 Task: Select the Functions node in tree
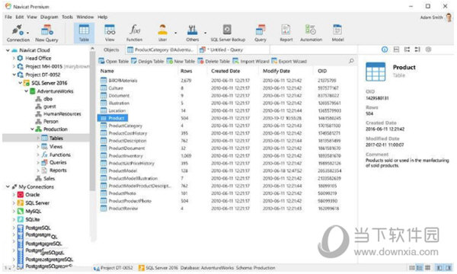[59, 155]
